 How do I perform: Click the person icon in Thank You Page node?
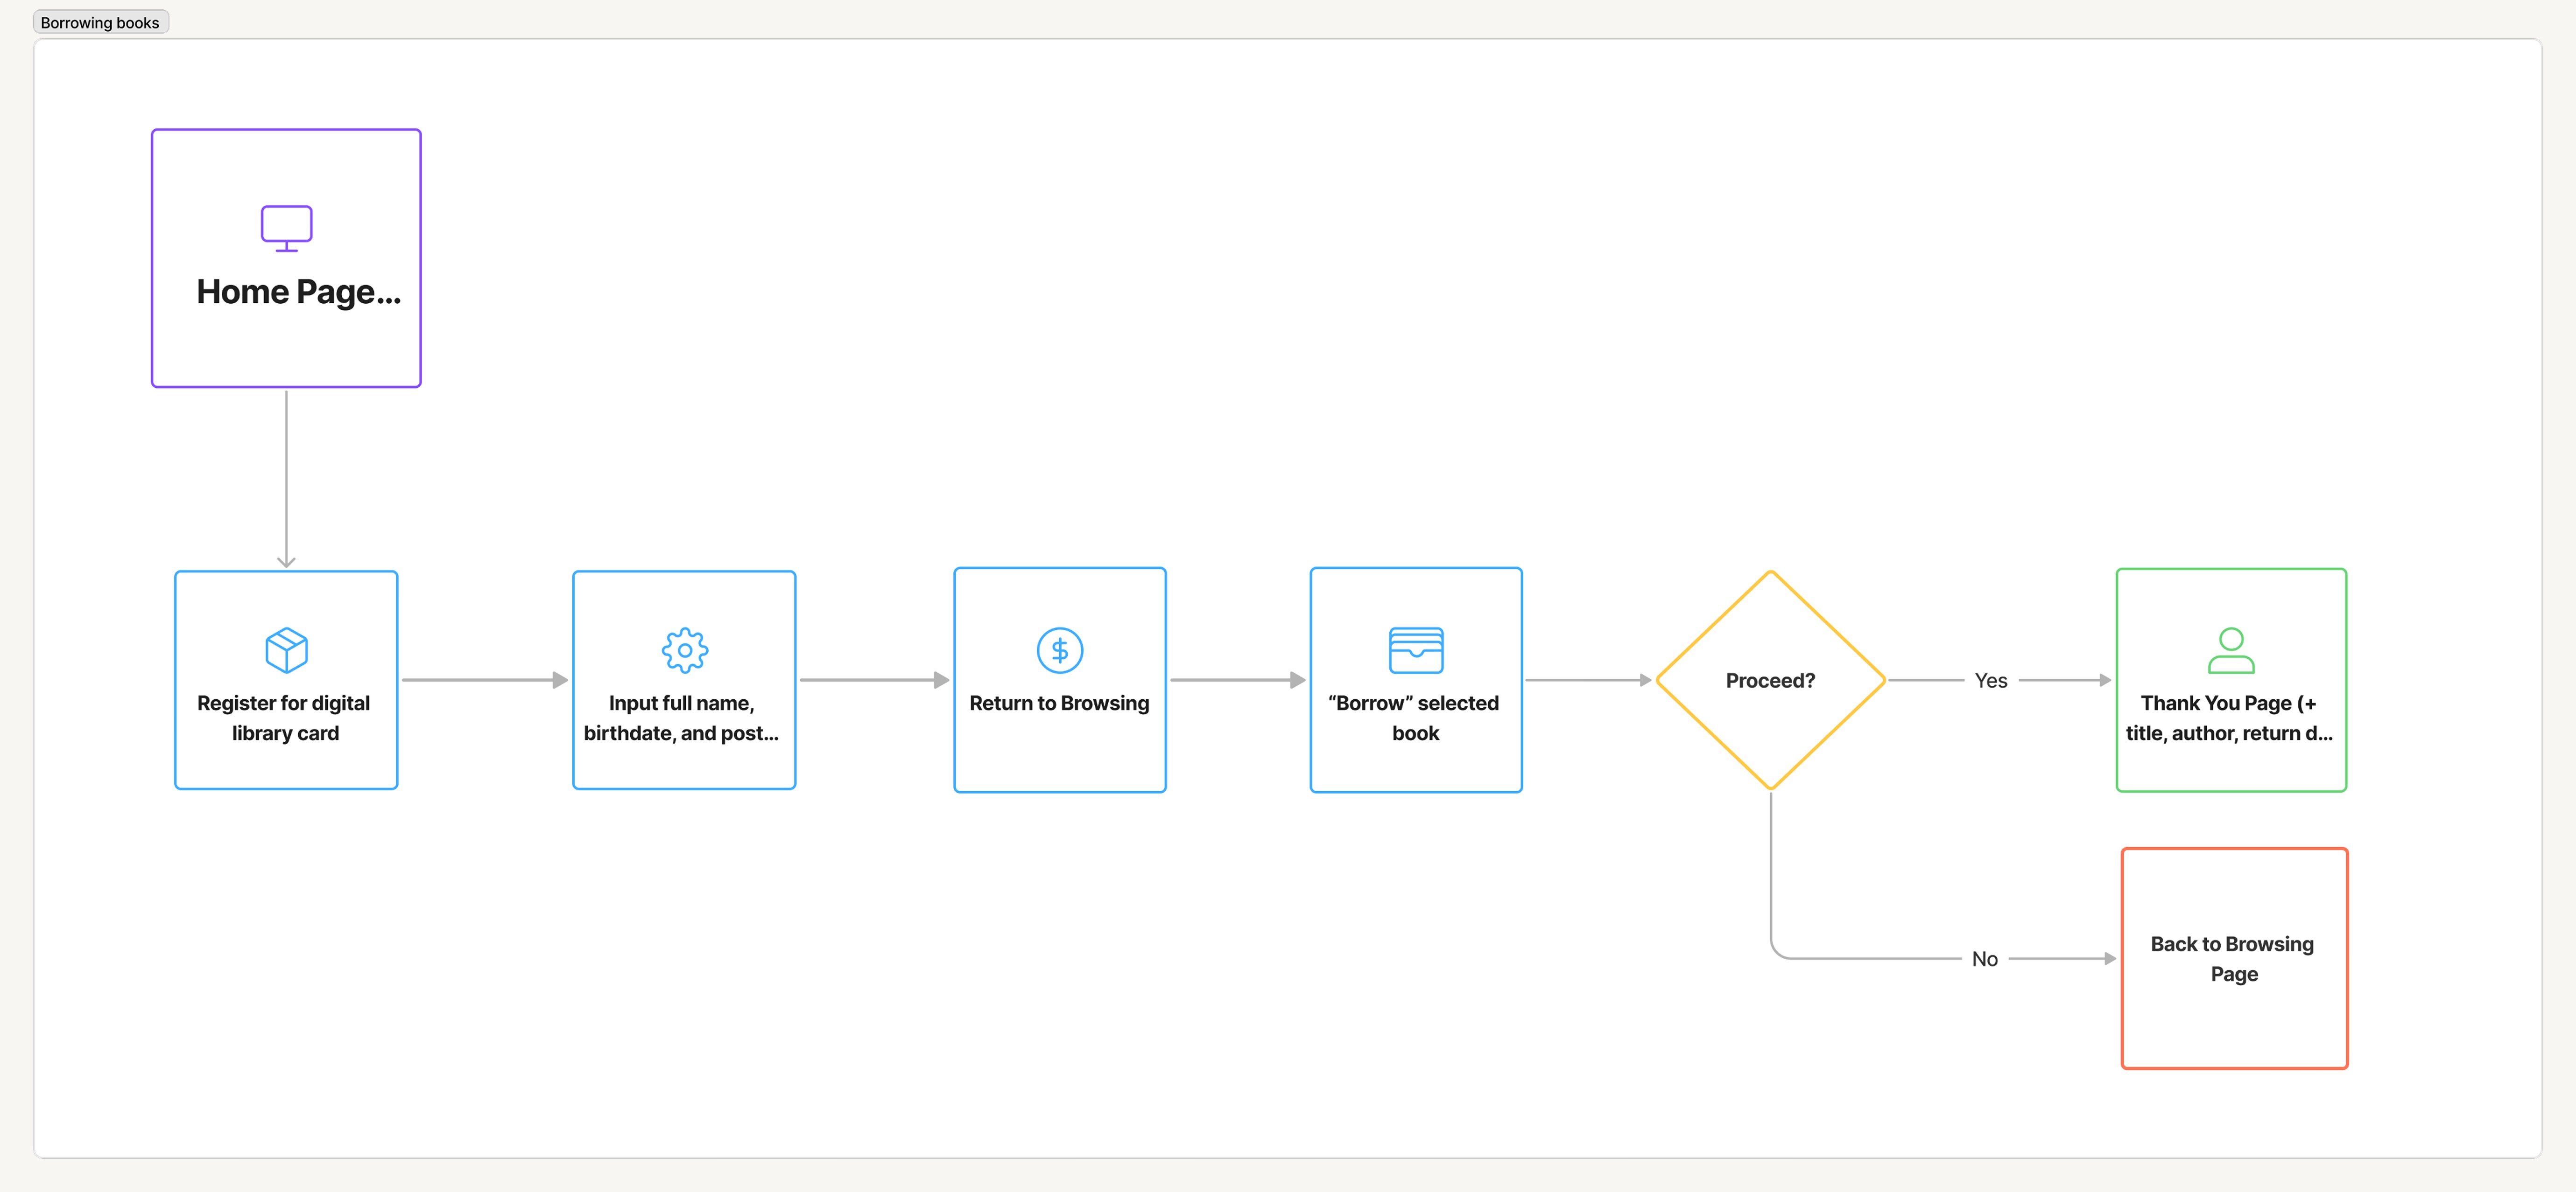pos(2230,649)
